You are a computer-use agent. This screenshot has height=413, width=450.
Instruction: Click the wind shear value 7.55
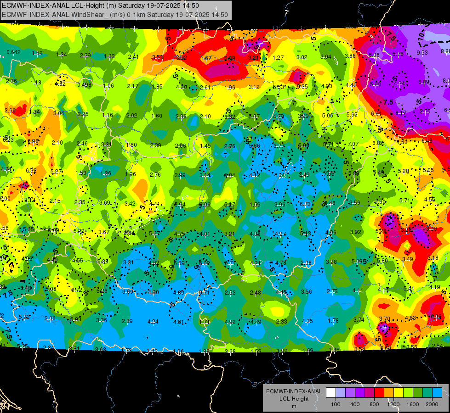coord(329,173)
